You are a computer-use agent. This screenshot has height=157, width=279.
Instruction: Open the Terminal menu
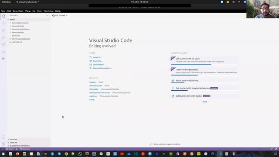tap(48, 11)
